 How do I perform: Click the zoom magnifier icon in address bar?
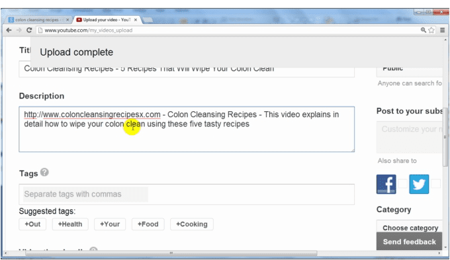tap(424, 30)
